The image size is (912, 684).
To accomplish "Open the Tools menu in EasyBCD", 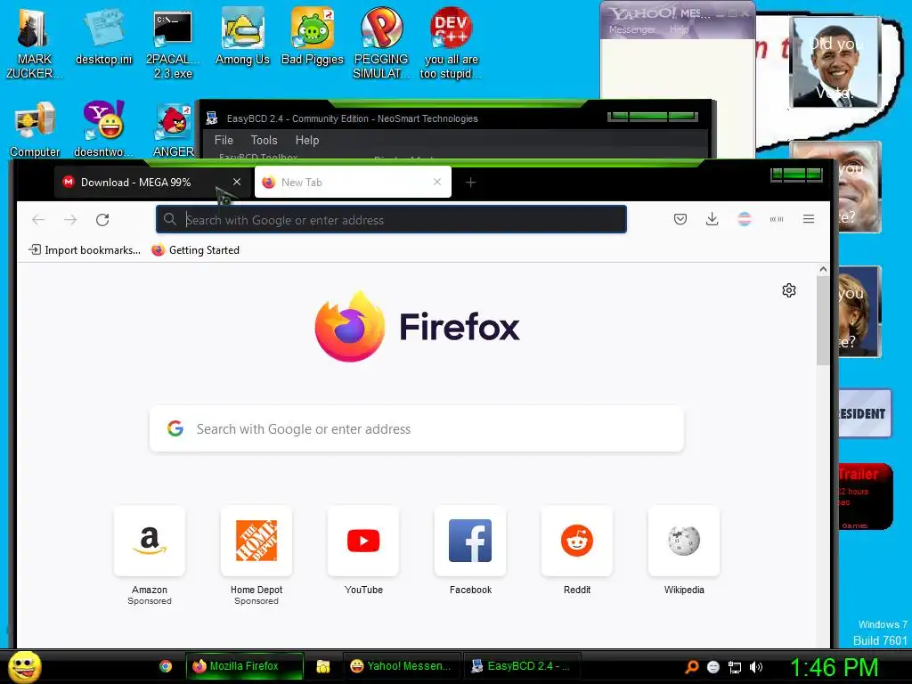I will (264, 140).
